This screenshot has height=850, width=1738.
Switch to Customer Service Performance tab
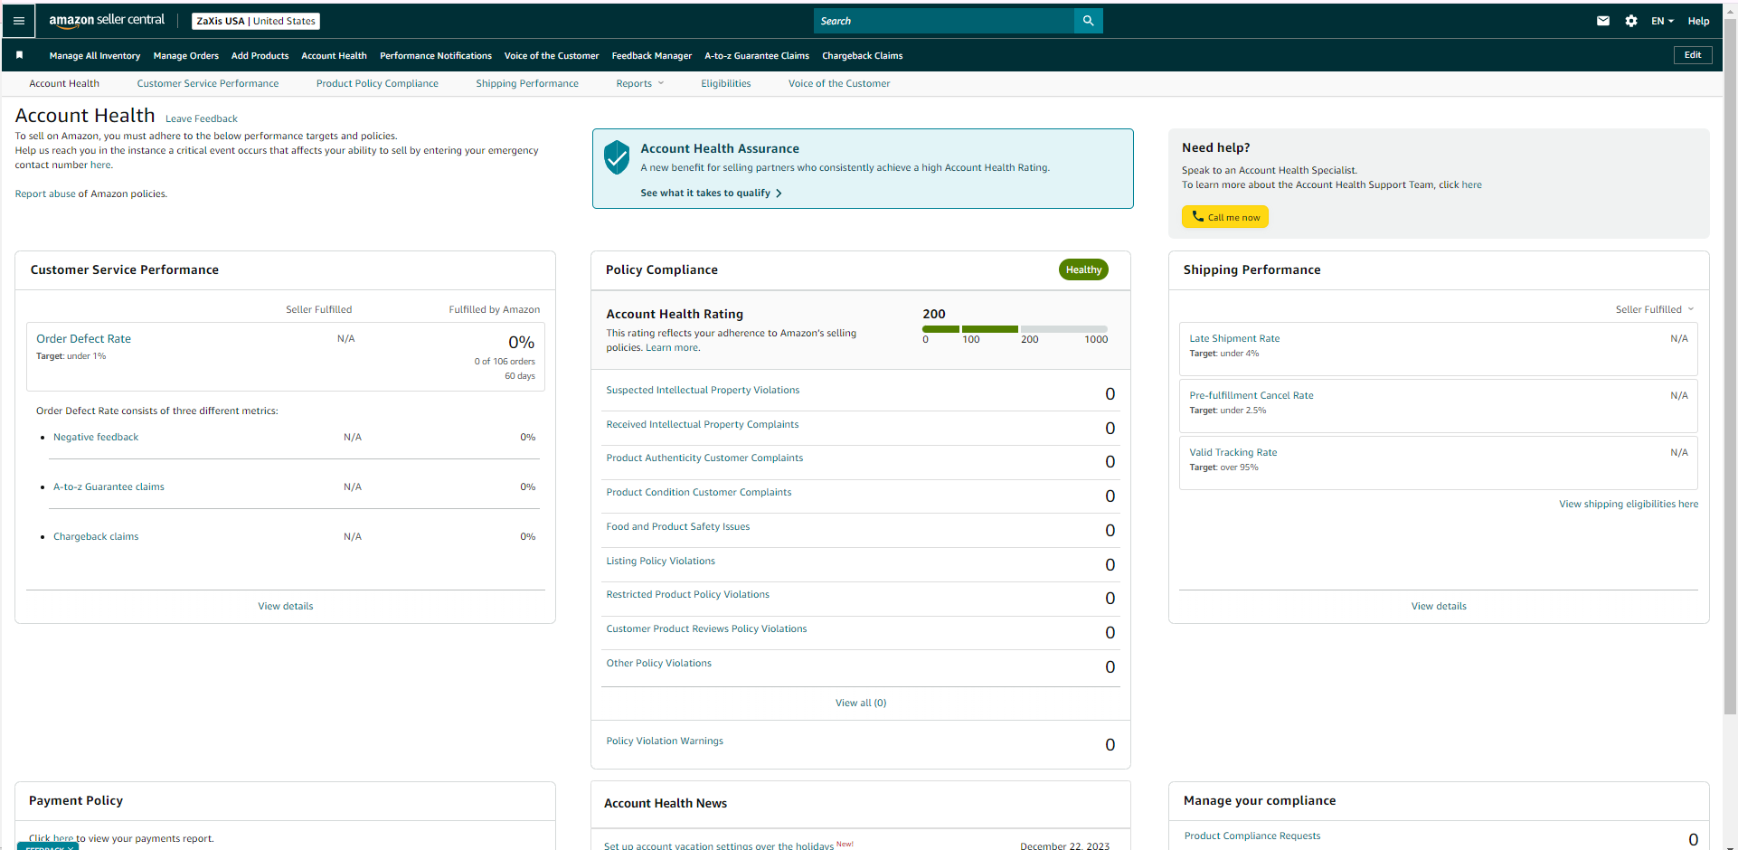pos(208,83)
